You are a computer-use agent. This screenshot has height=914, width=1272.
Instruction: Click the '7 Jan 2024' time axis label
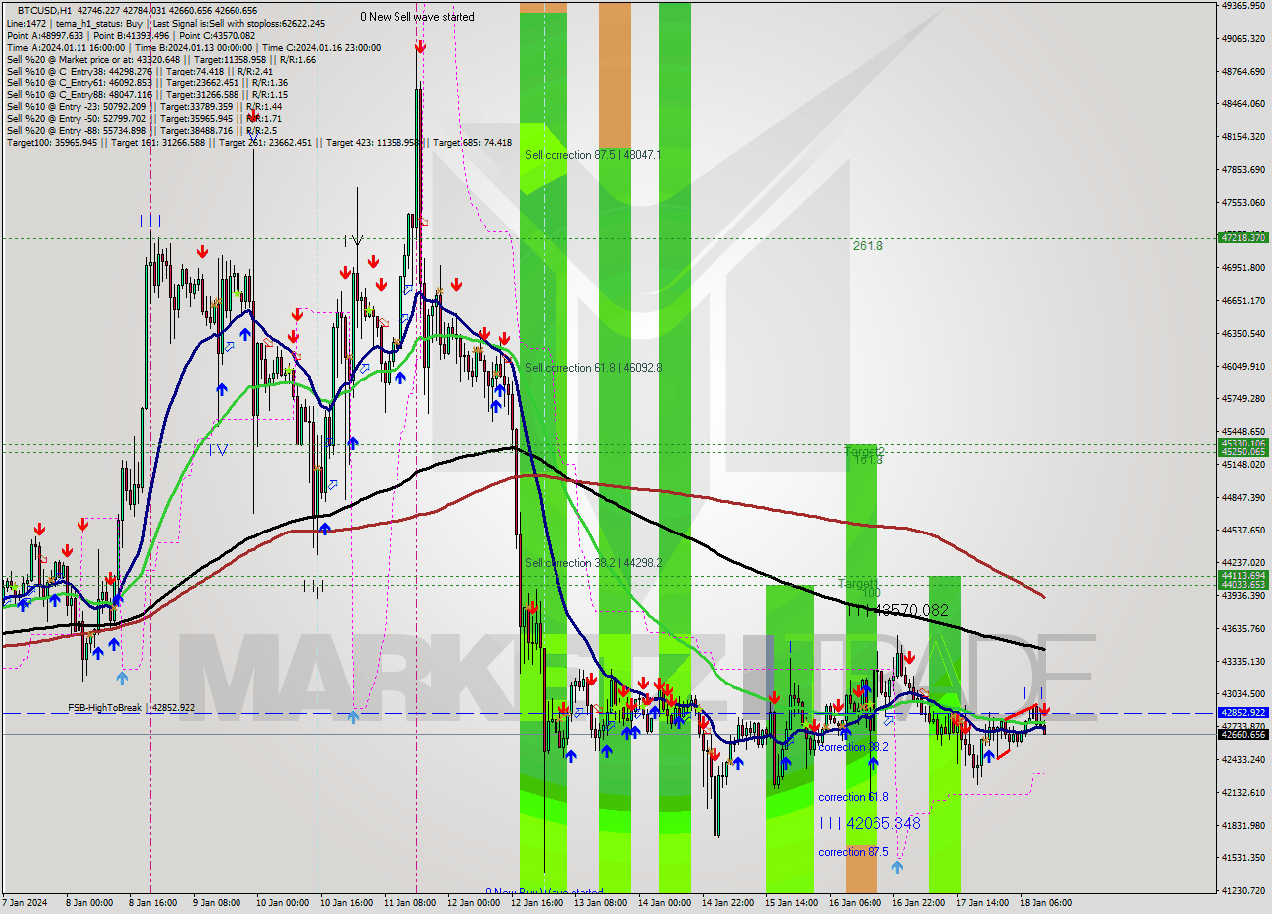pyautogui.click(x=23, y=903)
